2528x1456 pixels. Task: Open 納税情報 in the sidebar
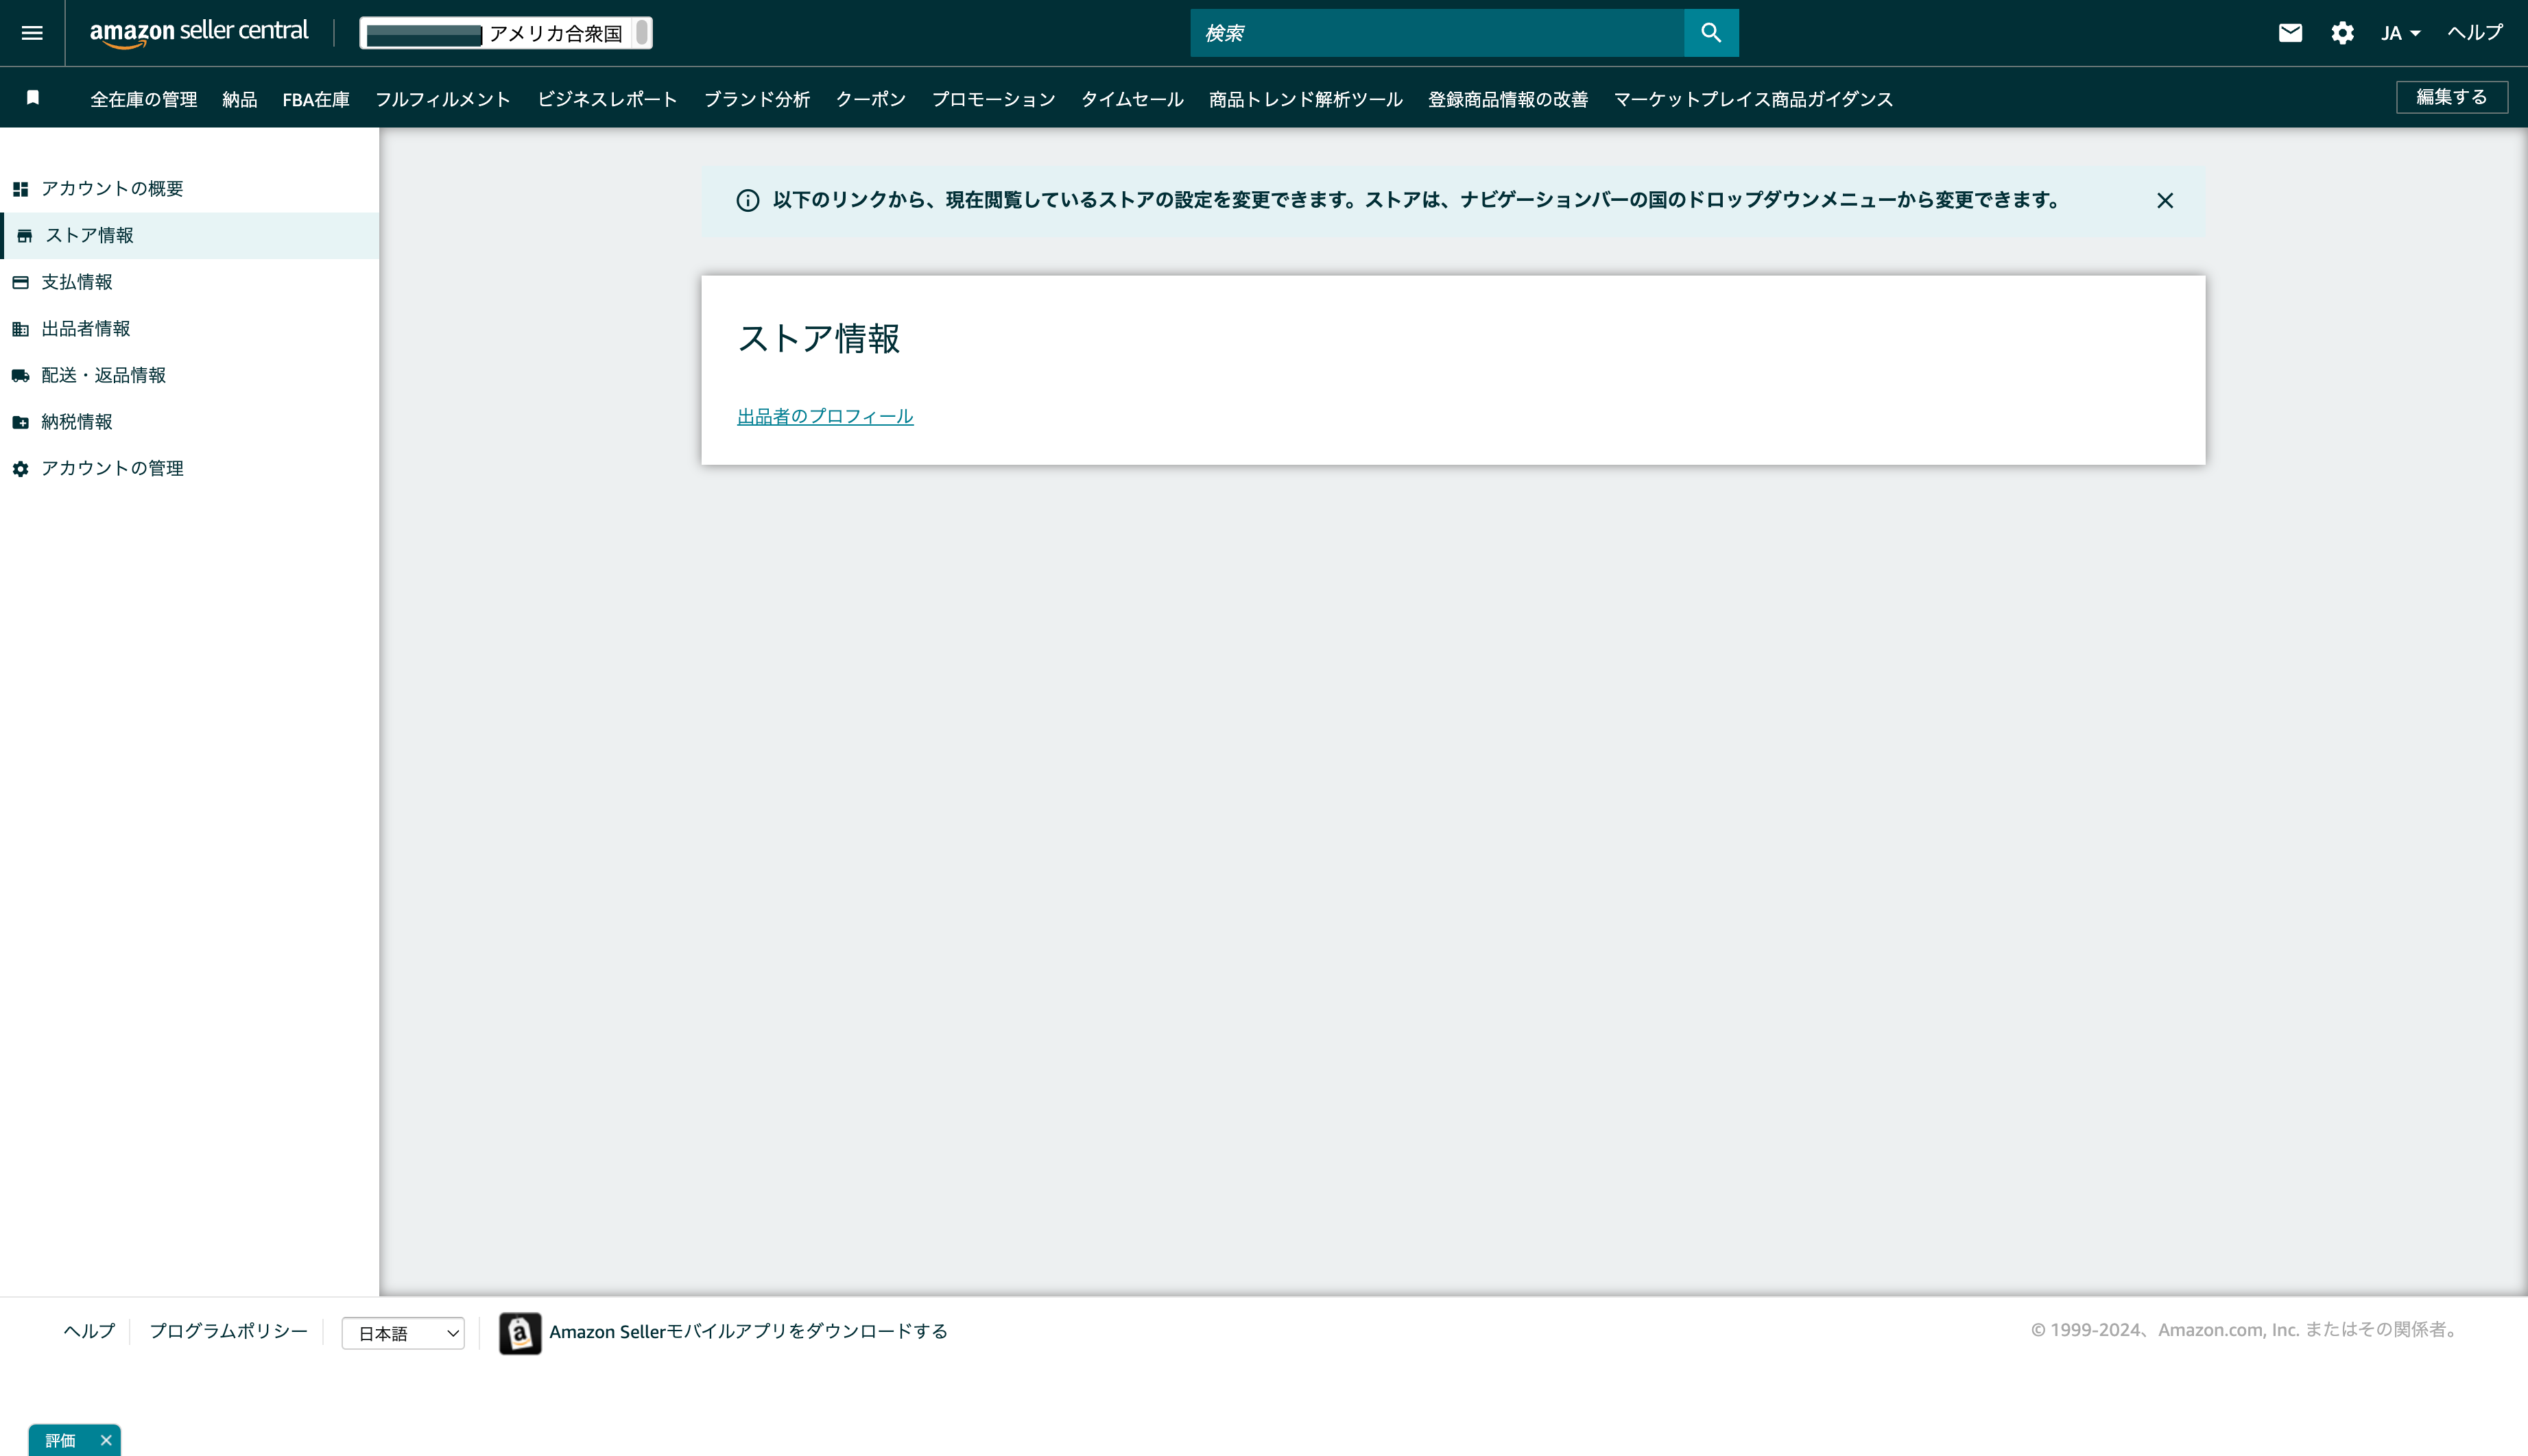[190, 422]
